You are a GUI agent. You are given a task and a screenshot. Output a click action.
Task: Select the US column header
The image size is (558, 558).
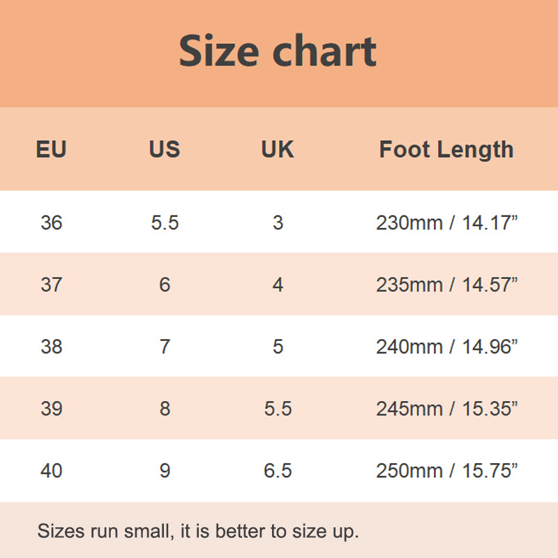click(165, 149)
